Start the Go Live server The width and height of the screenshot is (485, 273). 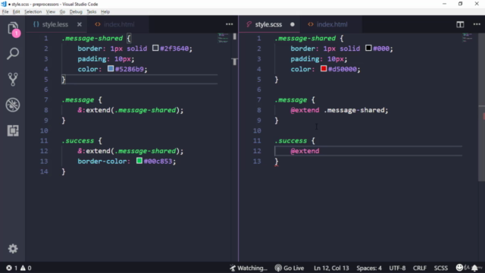[289, 268]
